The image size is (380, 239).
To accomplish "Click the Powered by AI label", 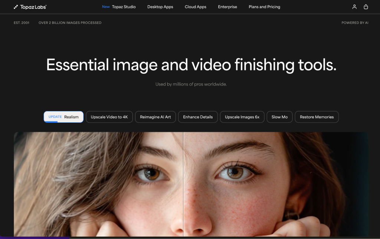I will click(x=355, y=23).
